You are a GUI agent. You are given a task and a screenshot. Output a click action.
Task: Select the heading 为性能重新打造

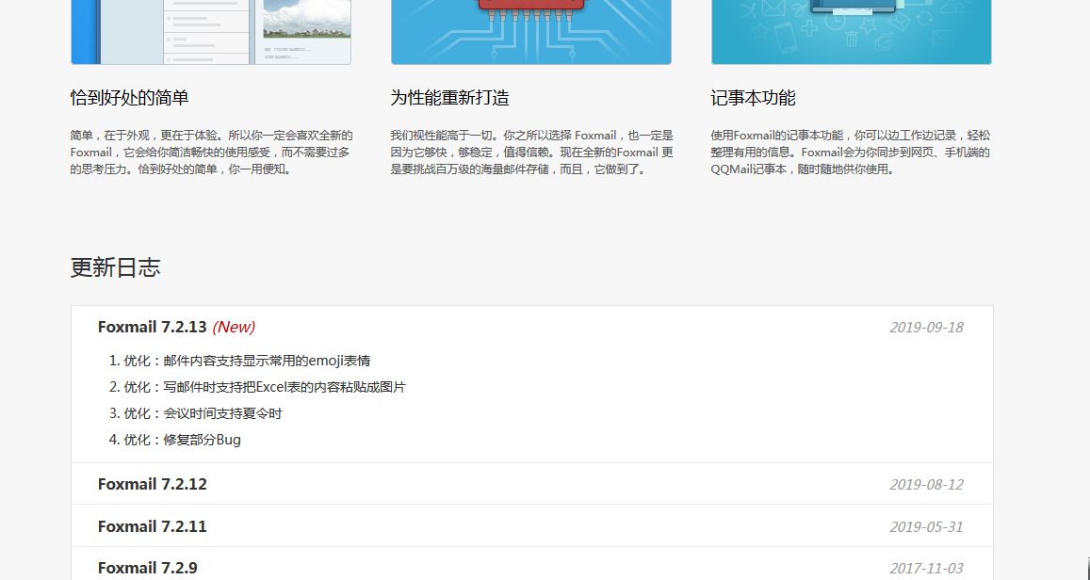tap(449, 98)
